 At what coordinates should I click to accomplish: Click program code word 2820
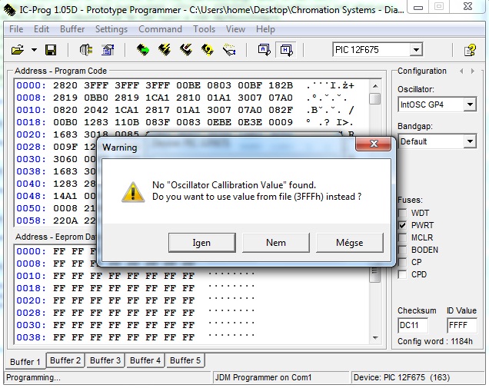coord(65,86)
